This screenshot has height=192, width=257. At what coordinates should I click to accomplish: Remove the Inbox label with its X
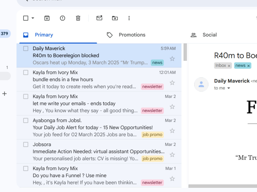click(229, 66)
